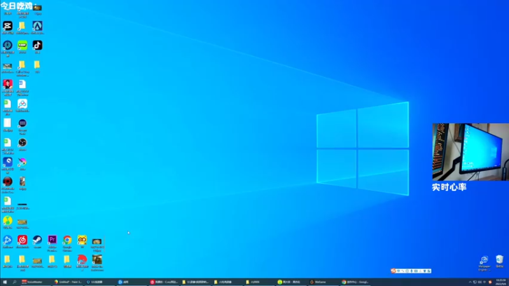The height and width of the screenshot is (286, 509).
Task: Open the game screenshot thumbnail in the bottom icon row
Action: point(97,259)
